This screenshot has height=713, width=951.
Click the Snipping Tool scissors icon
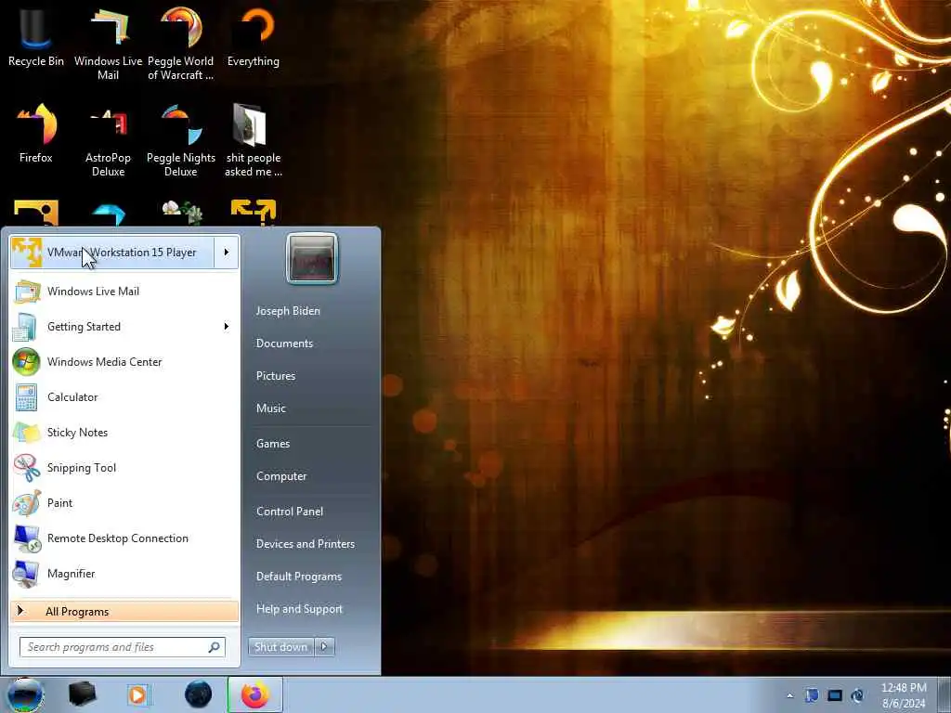27,468
